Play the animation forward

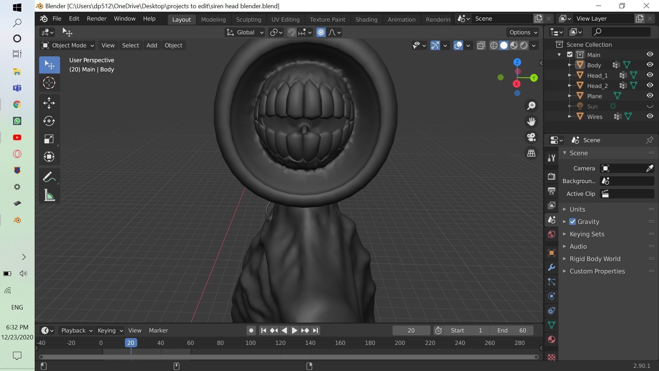click(294, 330)
